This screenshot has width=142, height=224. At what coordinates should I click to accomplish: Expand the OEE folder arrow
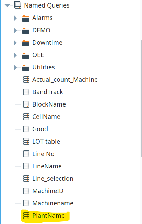coord(15,55)
